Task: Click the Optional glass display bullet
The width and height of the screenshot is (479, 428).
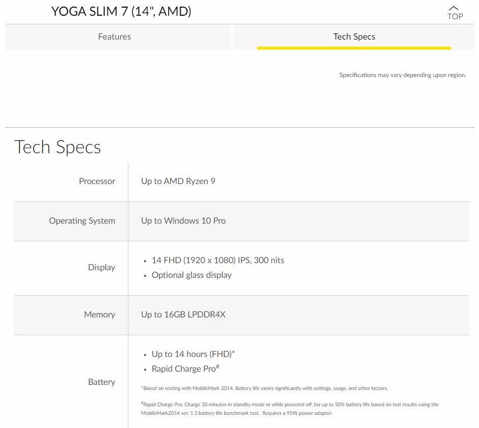Action: point(191,275)
